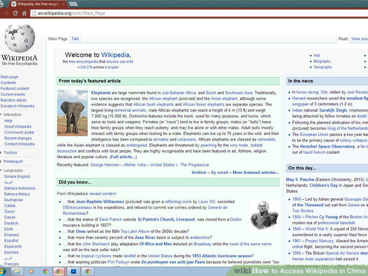Open Jean-Baptiste Willaumez article
This screenshot has height=276, width=368.
(100, 202)
